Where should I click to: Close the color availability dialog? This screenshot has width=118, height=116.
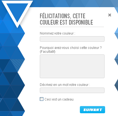[x=109, y=15]
